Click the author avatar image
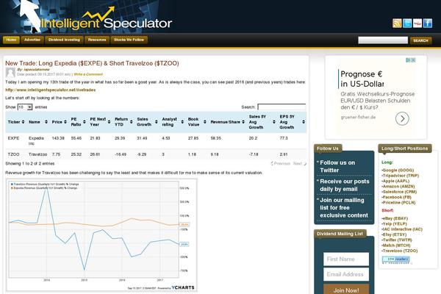Viewport: 441px width, 294px height. pos(10,72)
